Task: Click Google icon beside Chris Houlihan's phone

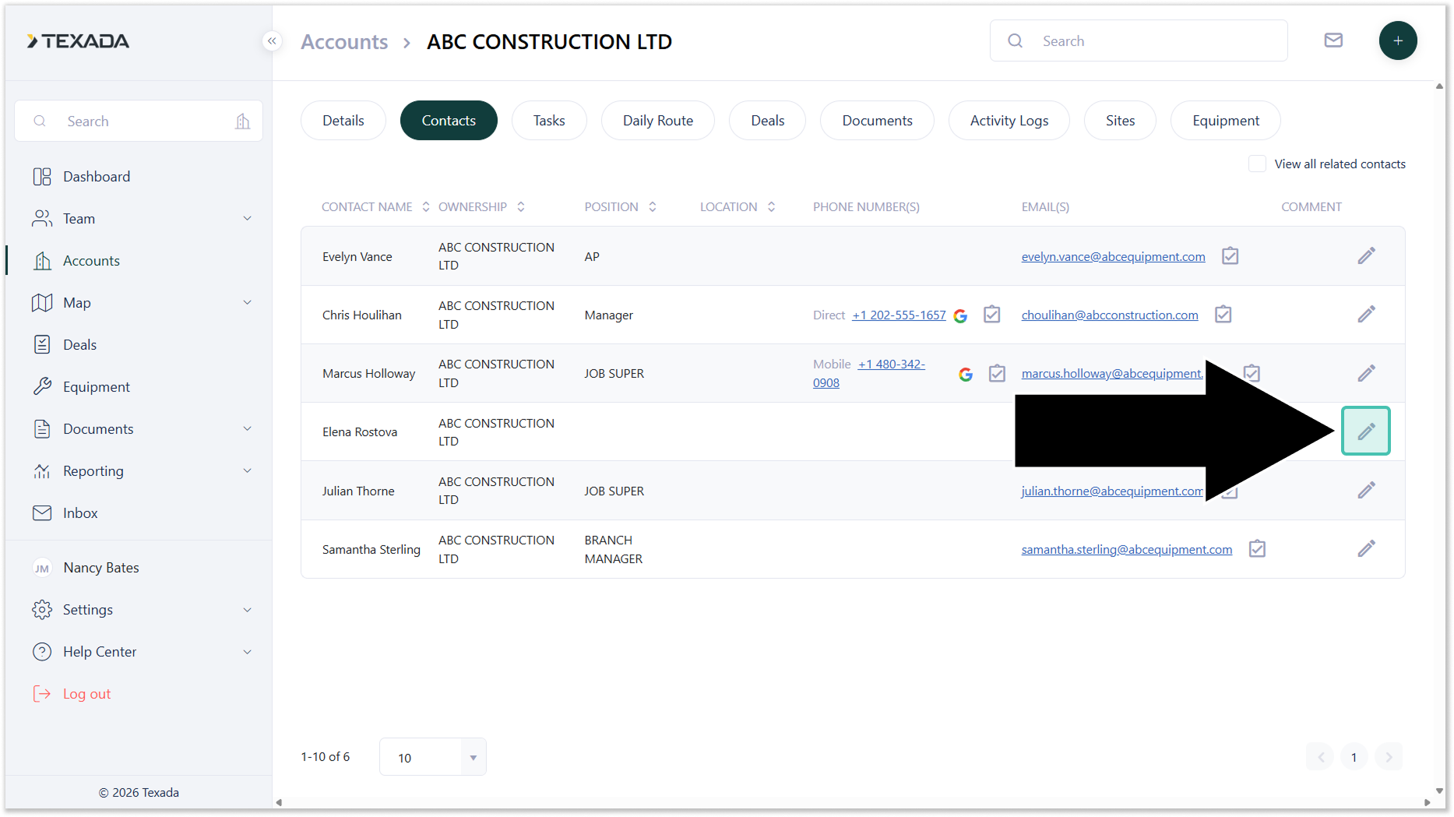Action: pyautogui.click(x=960, y=315)
